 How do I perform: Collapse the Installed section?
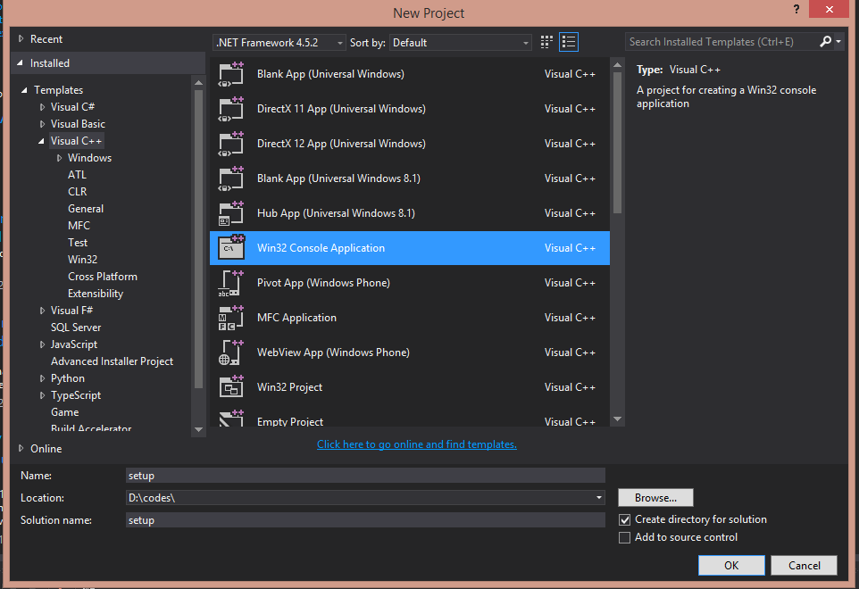[x=21, y=63]
